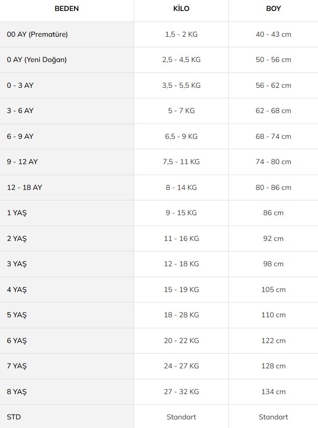Select the 00 AY (Prematüre) size row
Screen dimensions: 318x428
[159, 34]
